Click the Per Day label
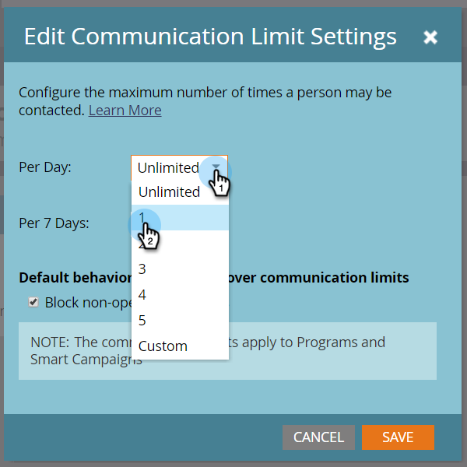 (x=45, y=167)
